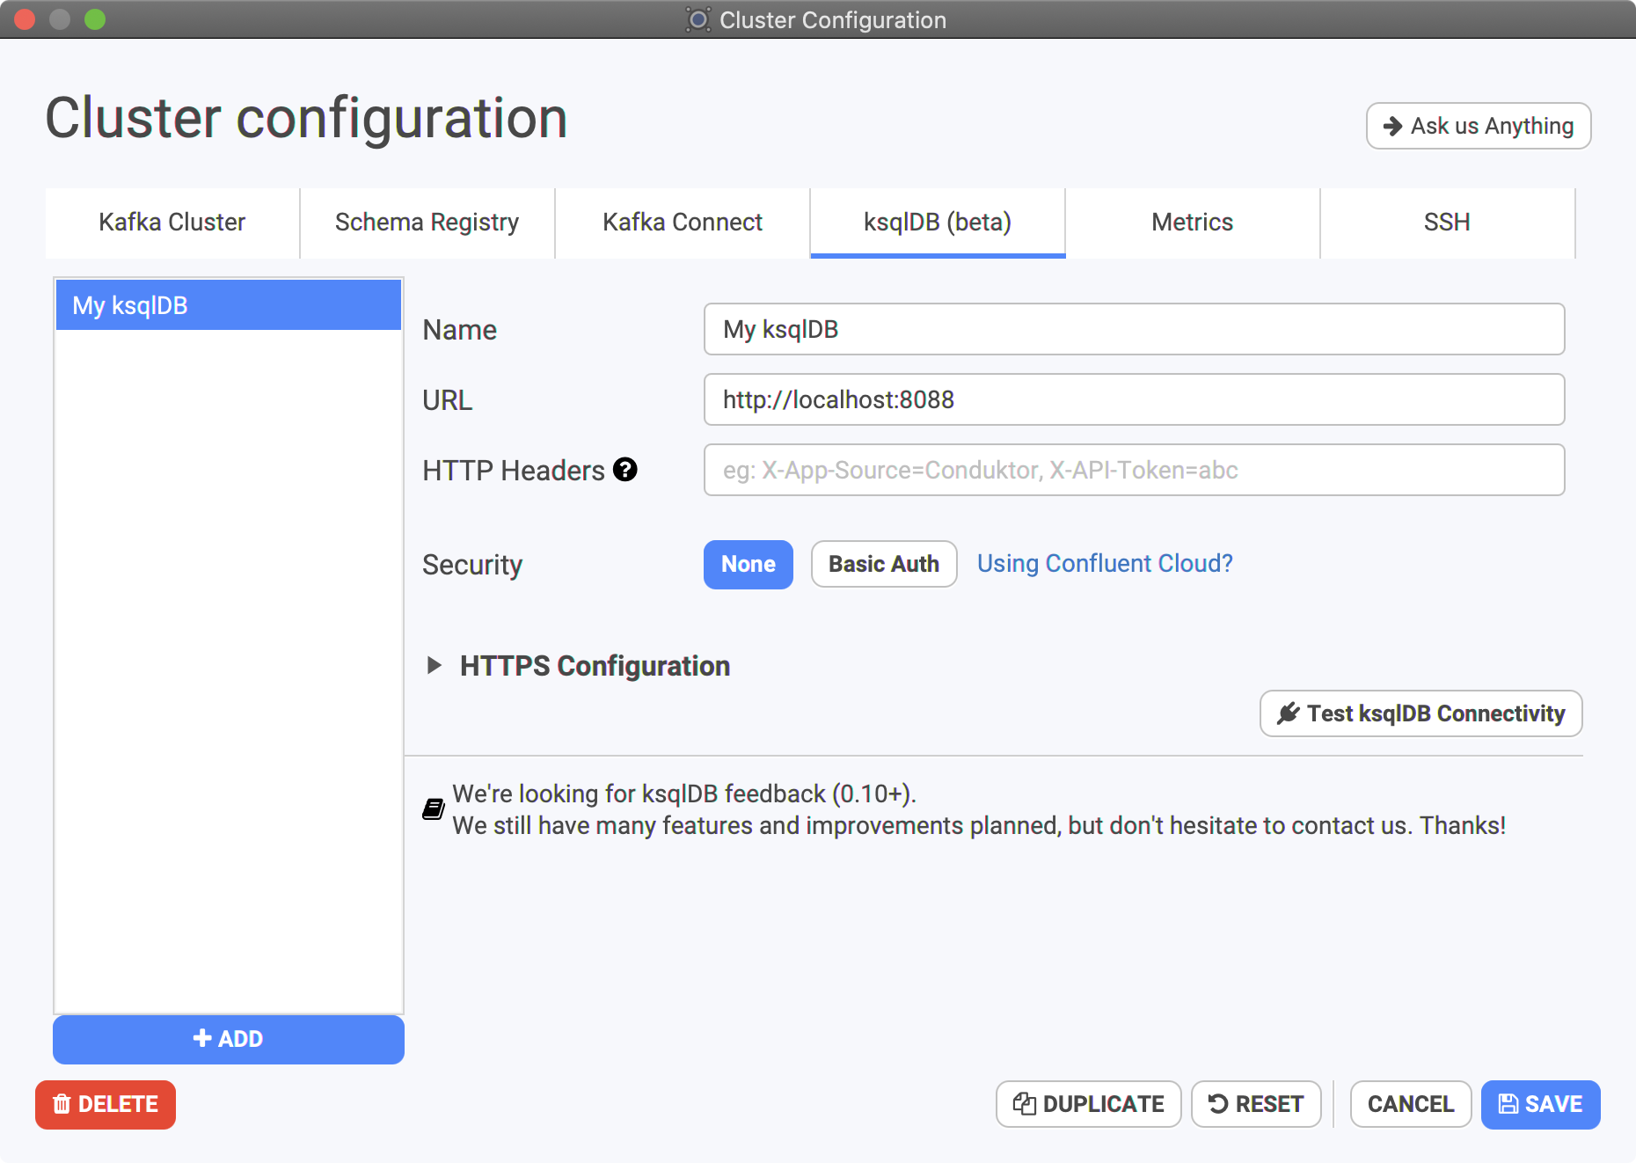Select the ksqlDB (beta) tab

coord(938,223)
